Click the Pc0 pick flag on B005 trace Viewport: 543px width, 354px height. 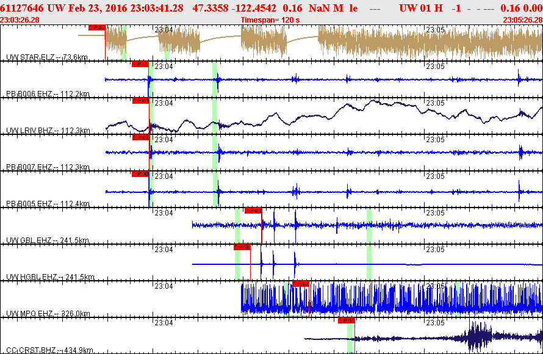click(140, 174)
